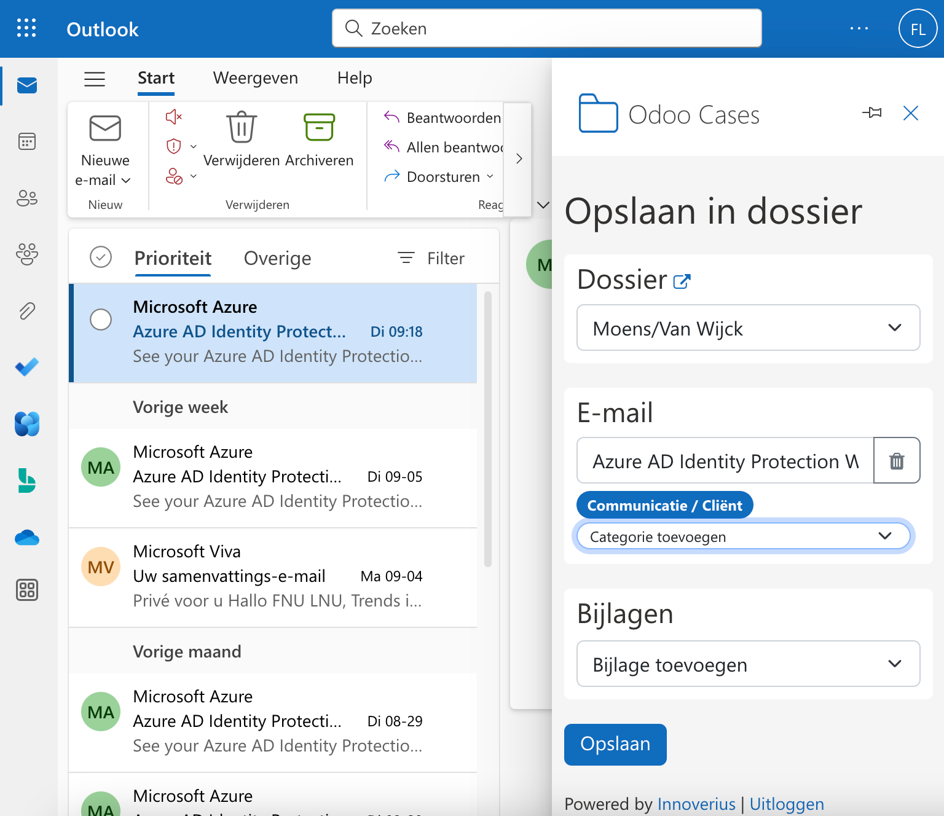This screenshot has height=816, width=944.
Task: Pin the Odoo Cases pane
Action: (x=871, y=112)
